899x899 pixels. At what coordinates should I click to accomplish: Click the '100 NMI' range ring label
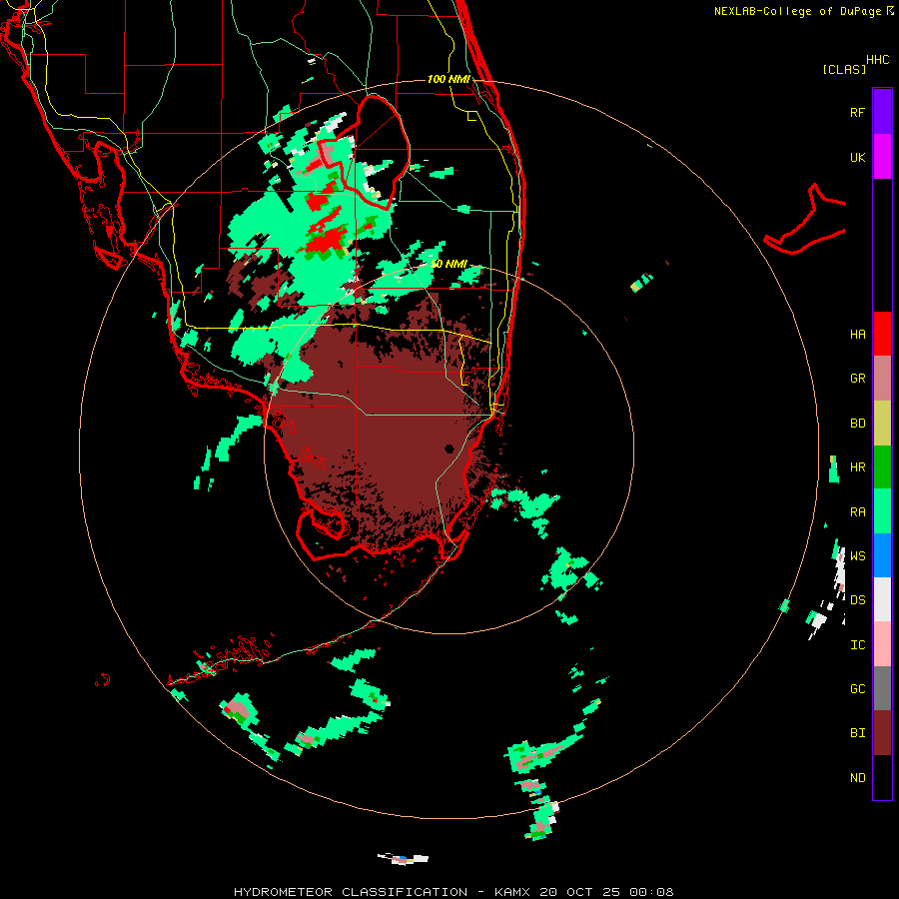click(x=449, y=79)
